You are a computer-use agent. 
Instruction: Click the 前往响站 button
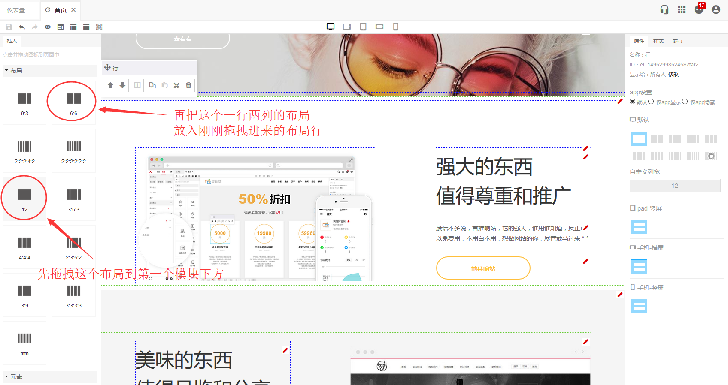(x=483, y=268)
